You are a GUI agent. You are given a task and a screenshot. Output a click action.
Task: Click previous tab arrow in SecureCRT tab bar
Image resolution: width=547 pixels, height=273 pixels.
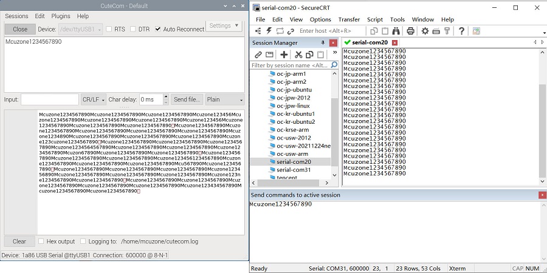[535, 42]
